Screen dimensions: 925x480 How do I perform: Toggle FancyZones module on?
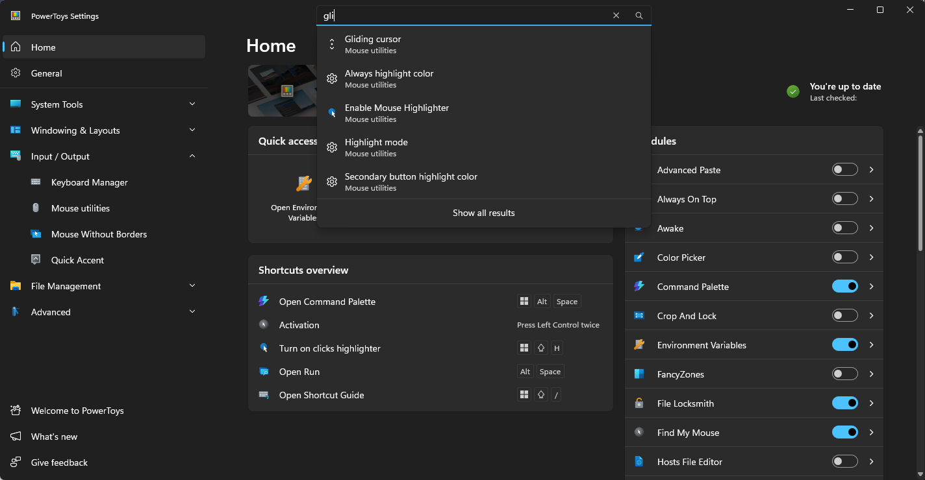(x=844, y=374)
